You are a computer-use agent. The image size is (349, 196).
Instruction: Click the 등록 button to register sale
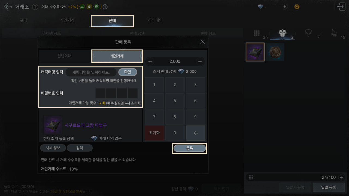tap(190, 148)
